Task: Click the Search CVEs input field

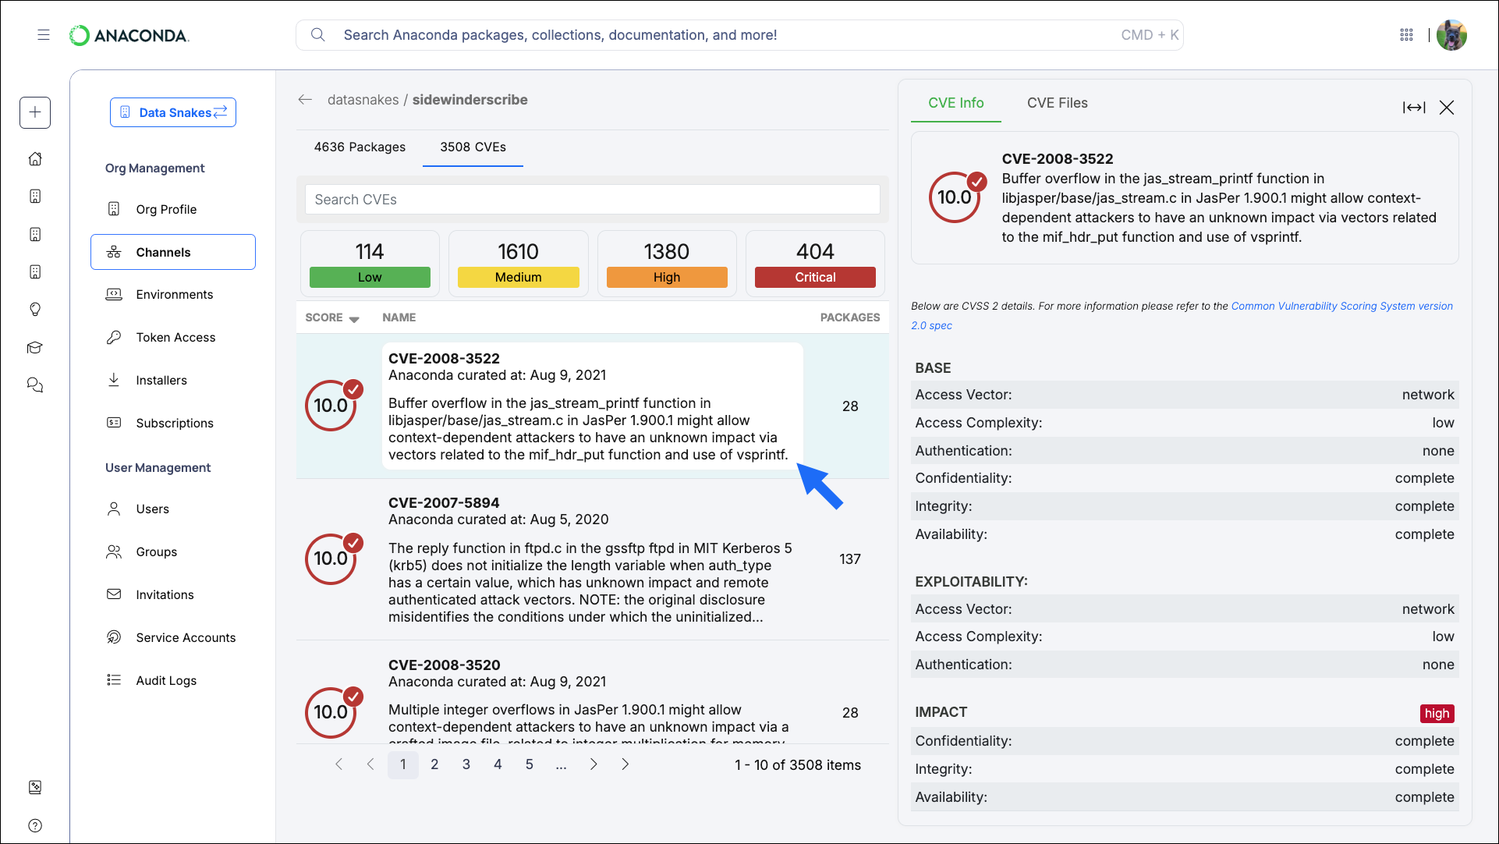Action: 593,200
